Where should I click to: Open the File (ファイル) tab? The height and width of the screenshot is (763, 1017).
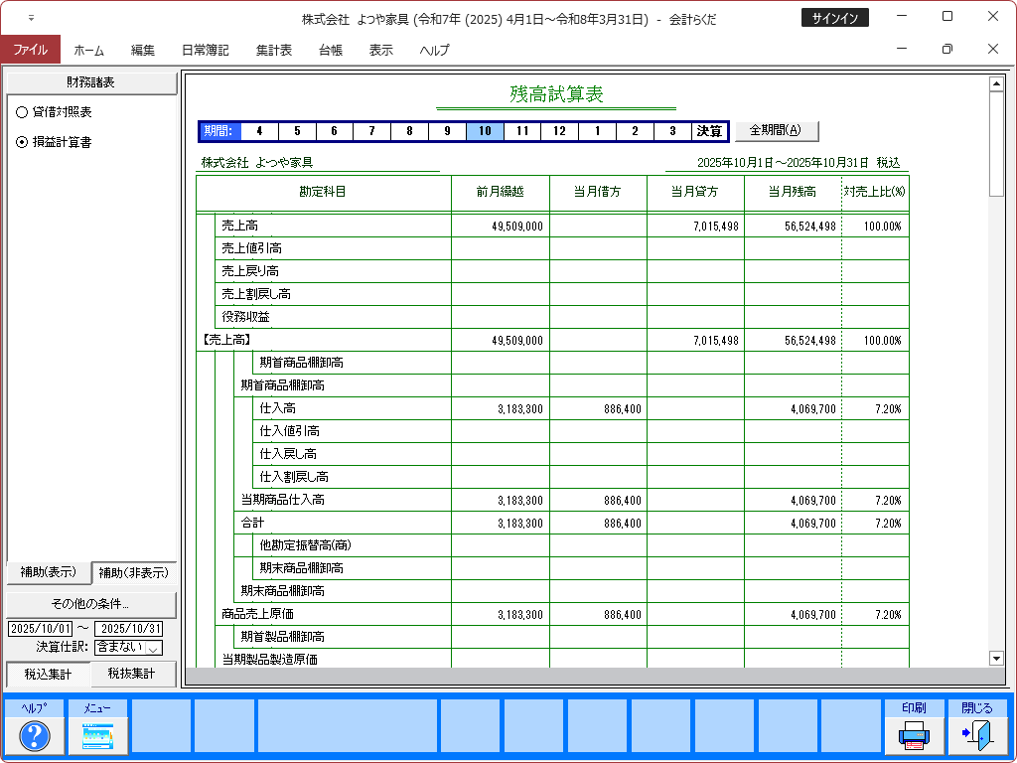[30, 50]
